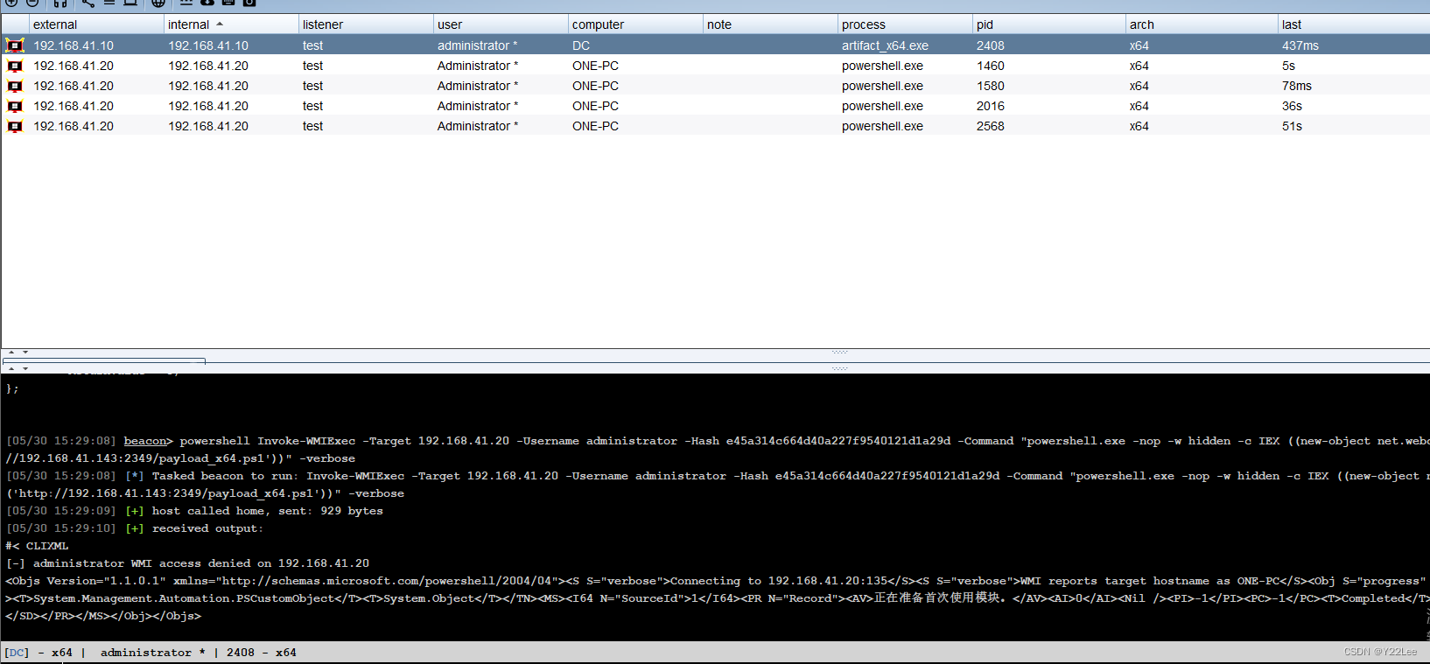The image size is (1430, 664).
Task: Collapse top pane with upper up-arrow
Action: point(11,352)
